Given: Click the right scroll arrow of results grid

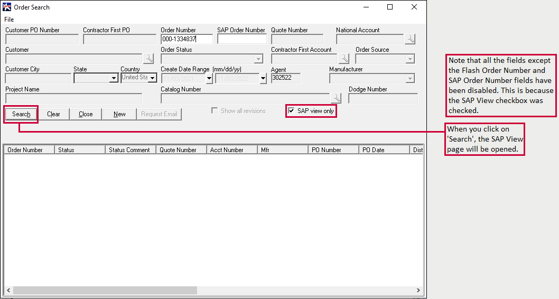Looking at the screenshot, I should (418, 290).
